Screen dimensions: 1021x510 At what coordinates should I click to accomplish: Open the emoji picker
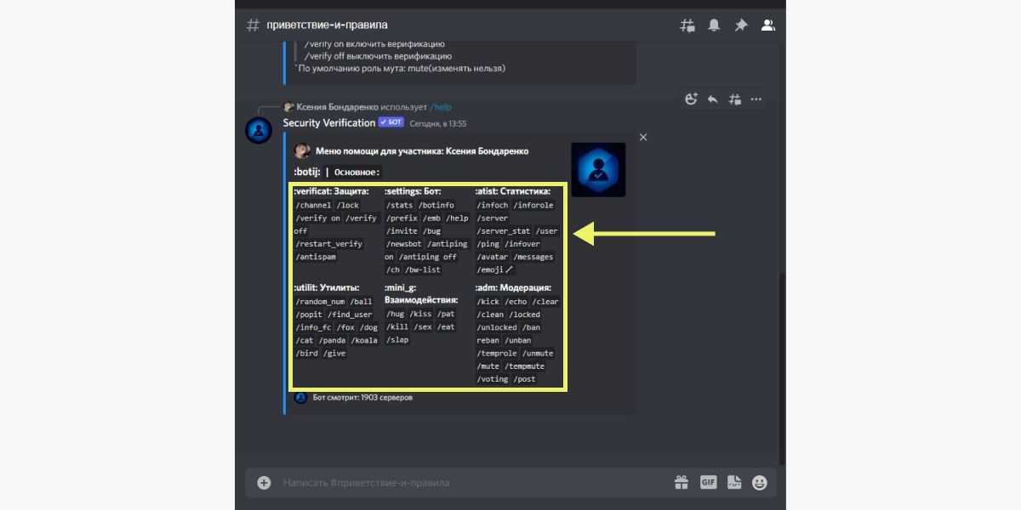[760, 483]
